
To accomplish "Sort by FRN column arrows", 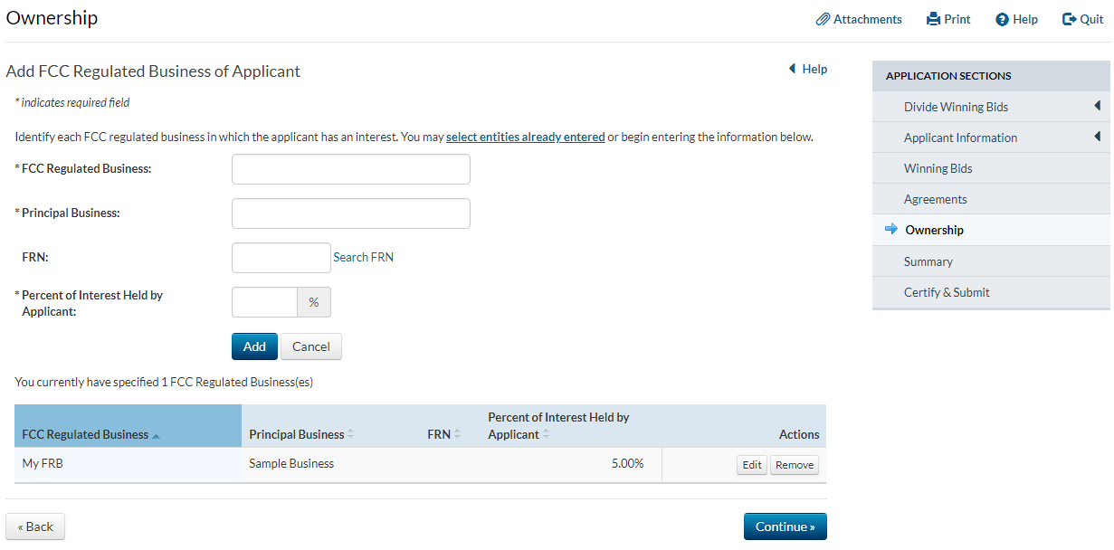I will click(x=457, y=434).
